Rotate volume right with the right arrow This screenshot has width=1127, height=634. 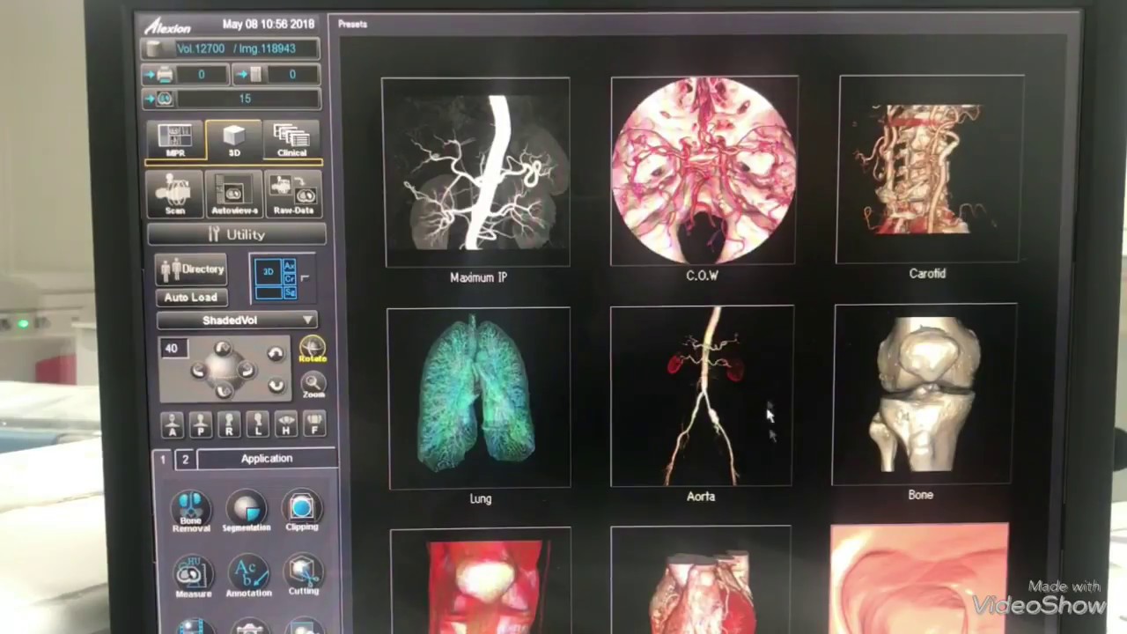pyautogui.click(x=247, y=371)
